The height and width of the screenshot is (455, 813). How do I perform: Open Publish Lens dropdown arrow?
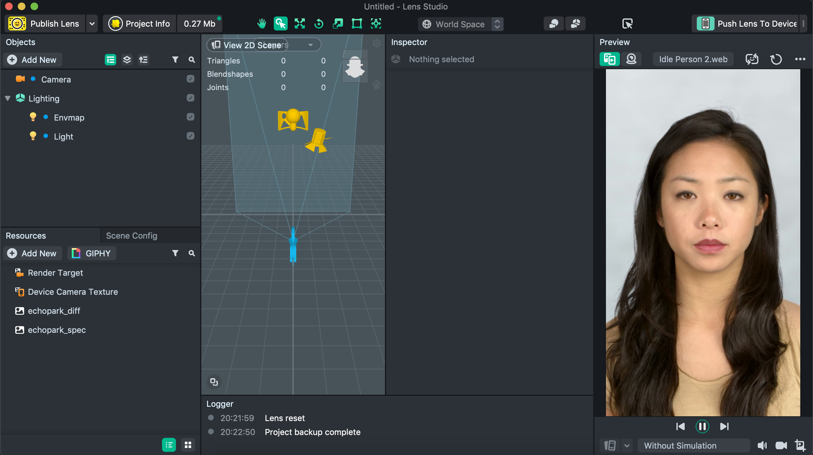click(92, 24)
